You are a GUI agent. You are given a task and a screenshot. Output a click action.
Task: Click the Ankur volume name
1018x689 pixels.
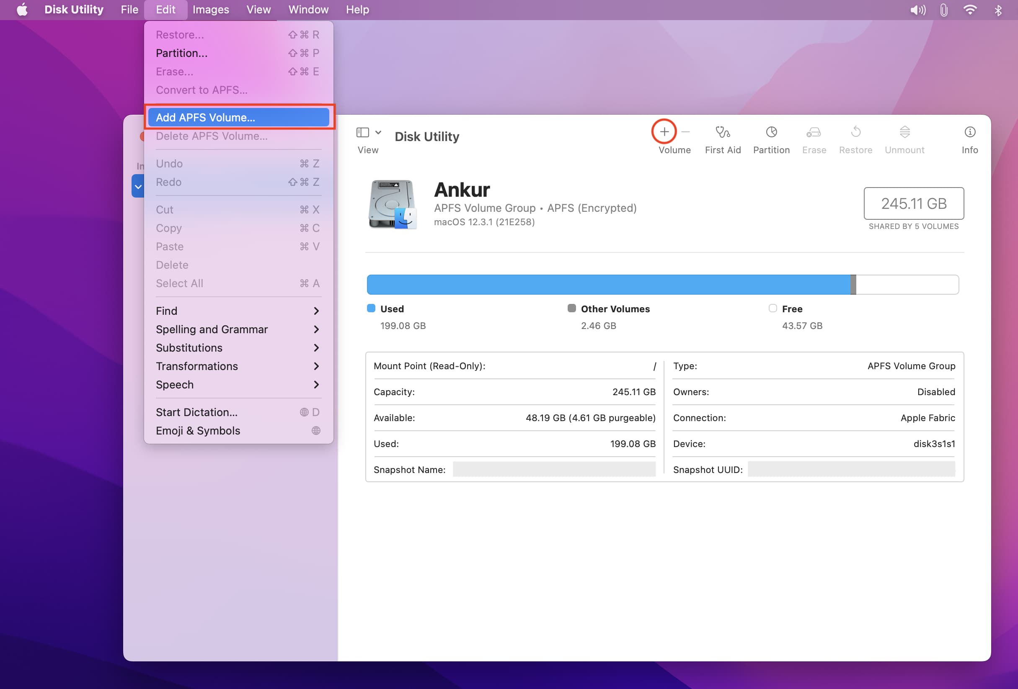(462, 190)
